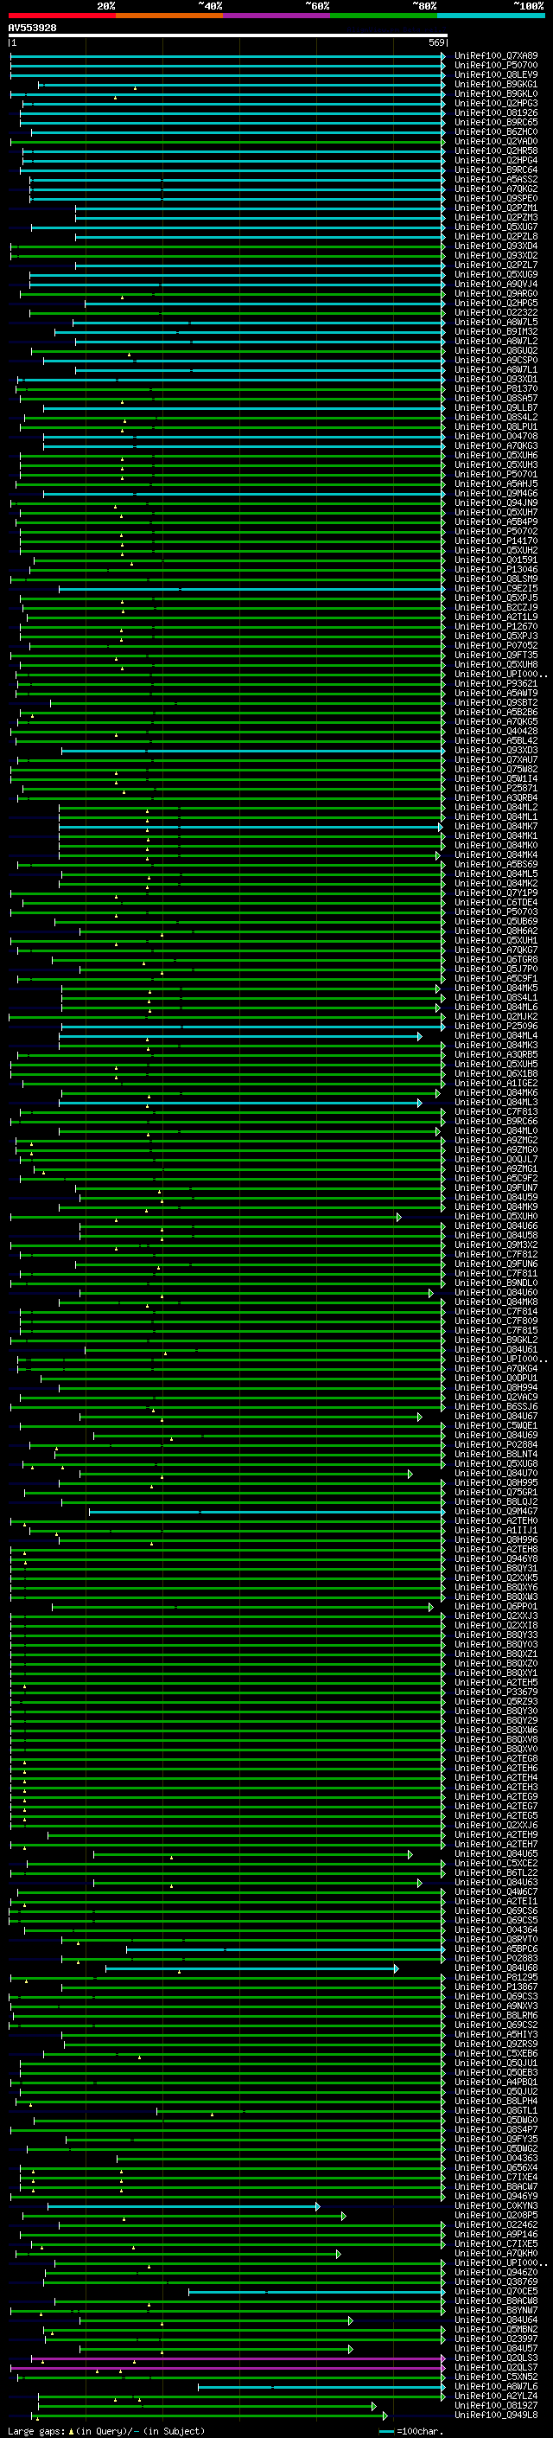The height and width of the screenshot is (2438, 553).
Task: Select the UniRef100_B9IM32 label
Action: (496, 332)
